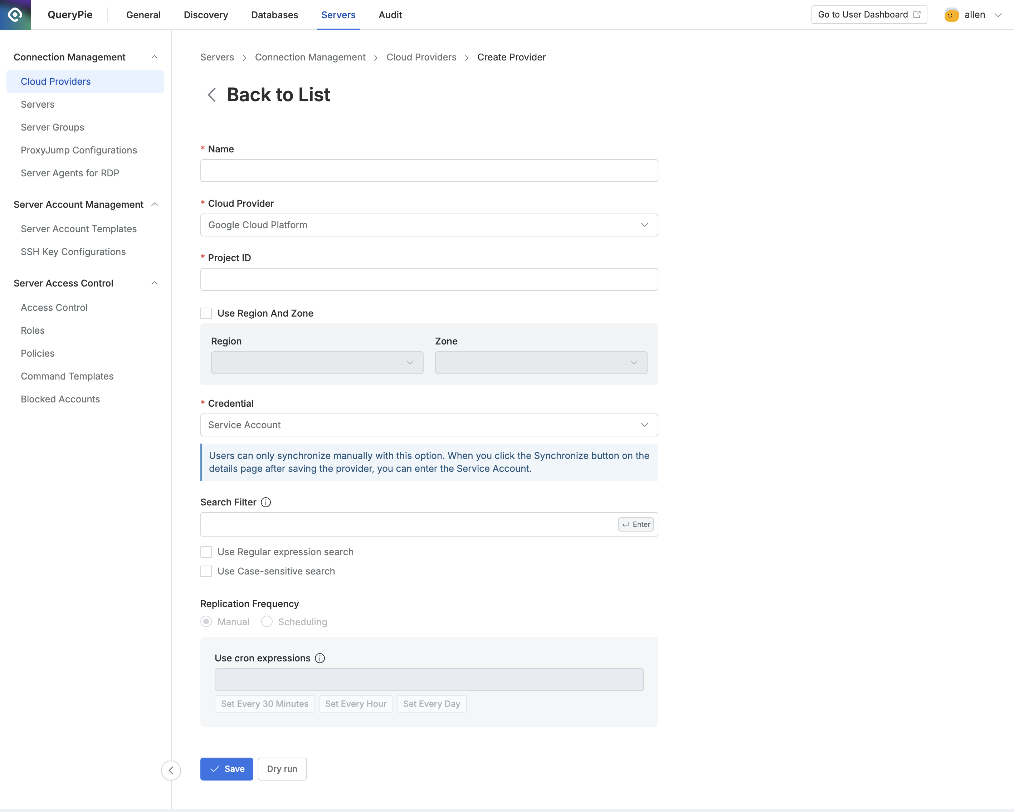Click the allen user avatar
Viewport: 1014px width, 812px height.
pyautogui.click(x=951, y=15)
